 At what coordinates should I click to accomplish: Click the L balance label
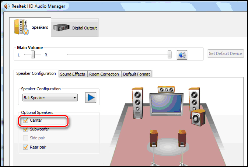click(19, 55)
